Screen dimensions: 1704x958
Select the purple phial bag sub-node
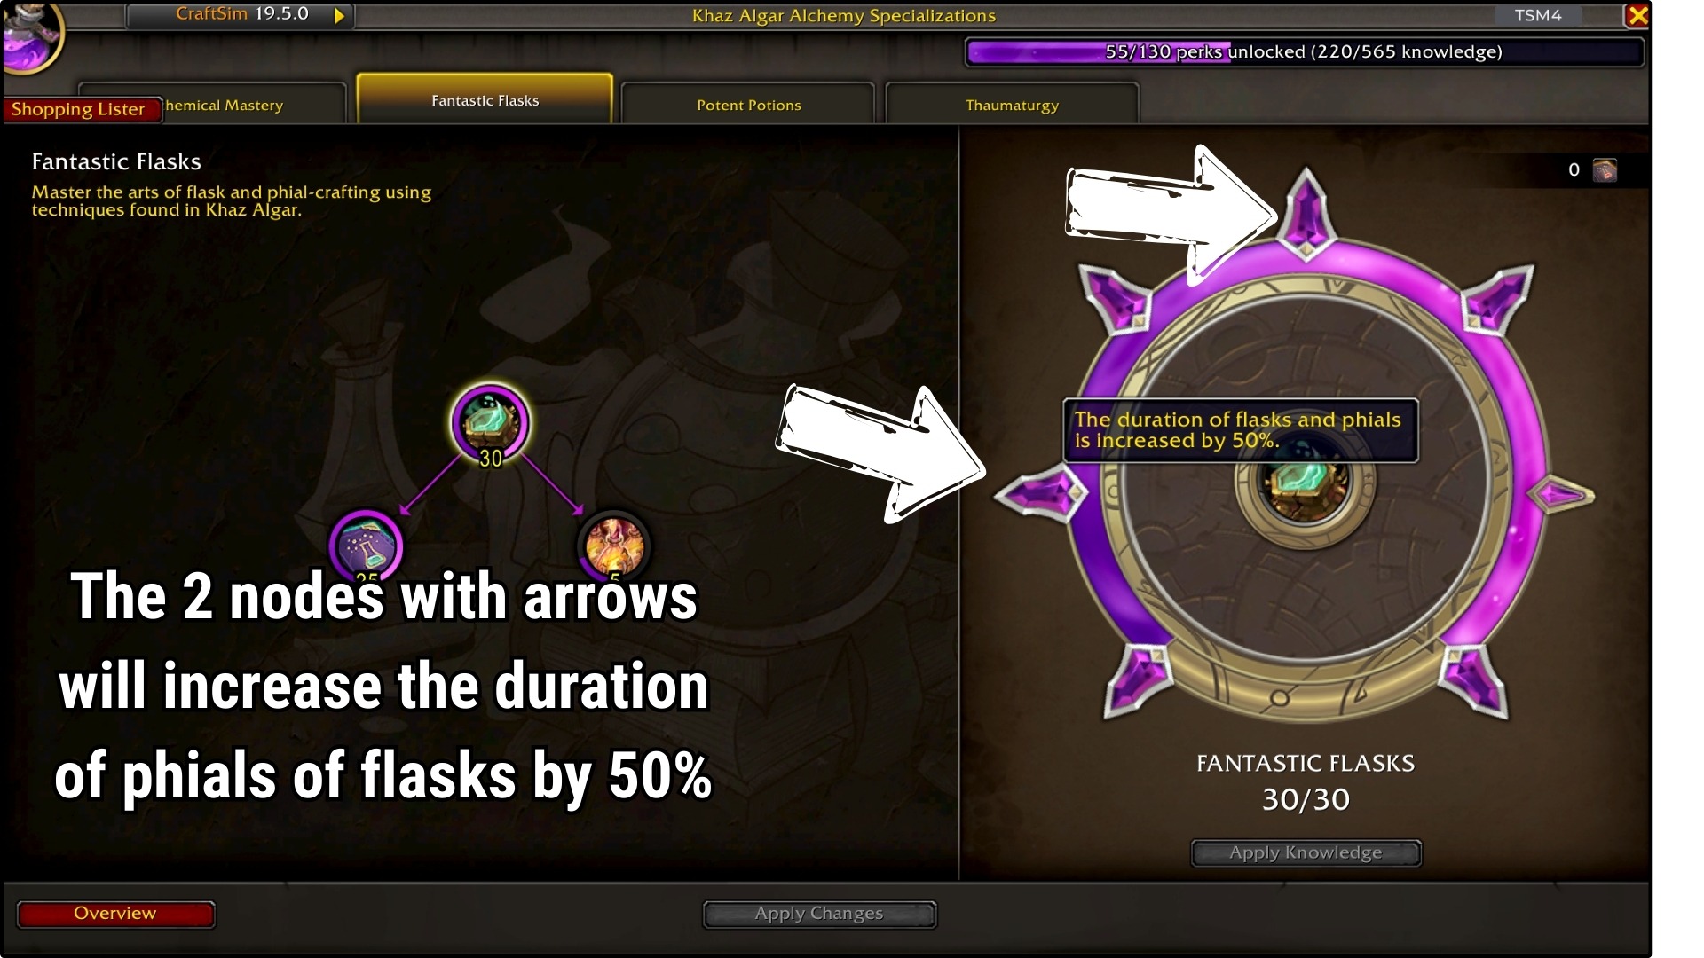tap(366, 546)
